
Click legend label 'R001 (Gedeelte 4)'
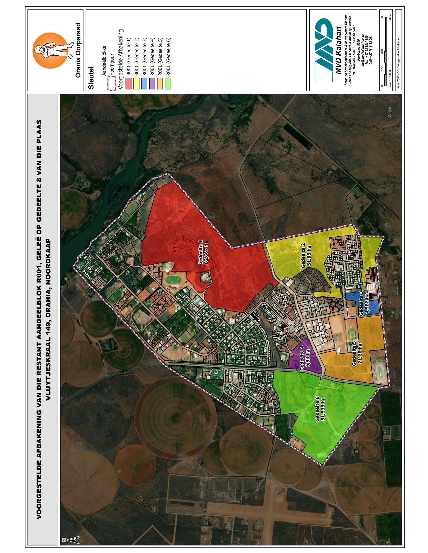click(153, 56)
